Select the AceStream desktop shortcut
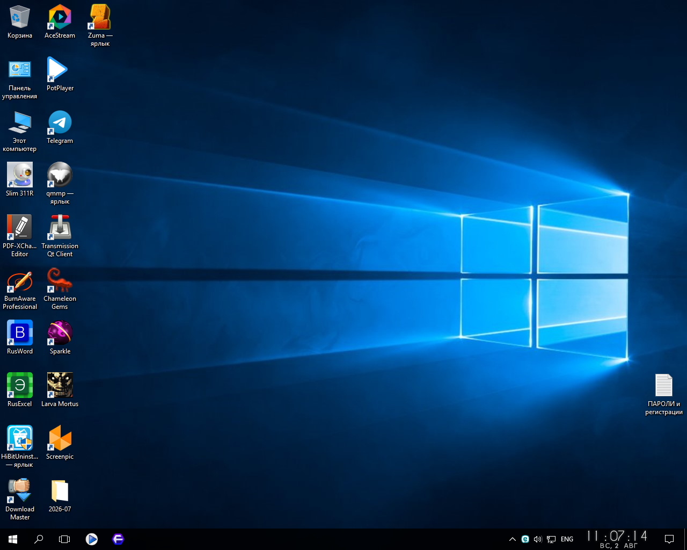This screenshot has width=687, height=550. (x=60, y=22)
